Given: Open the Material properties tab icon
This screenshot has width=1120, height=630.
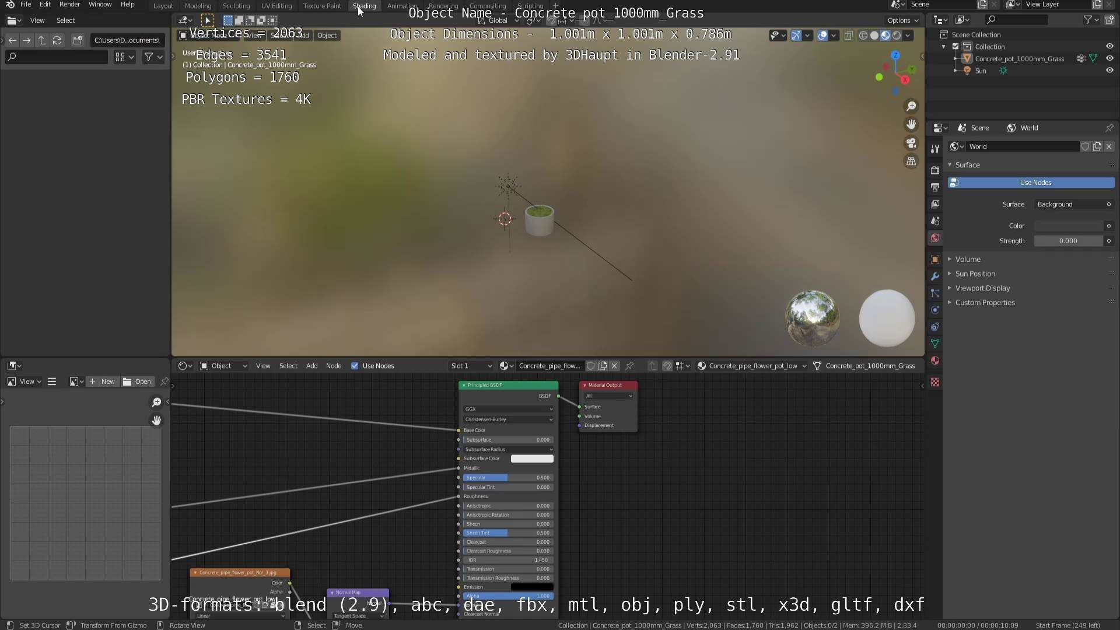Looking at the screenshot, I should click(x=935, y=360).
